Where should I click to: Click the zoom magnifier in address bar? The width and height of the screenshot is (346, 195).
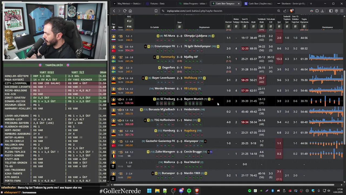point(279,11)
